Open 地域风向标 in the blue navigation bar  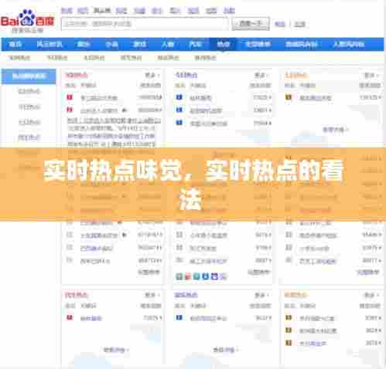(x=302, y=45)
